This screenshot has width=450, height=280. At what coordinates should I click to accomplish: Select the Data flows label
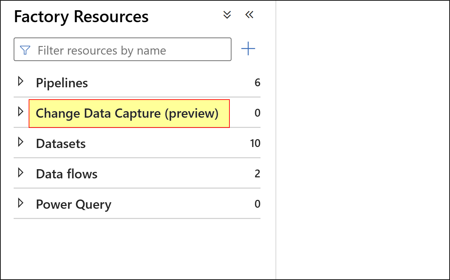(x=67, y=174)
